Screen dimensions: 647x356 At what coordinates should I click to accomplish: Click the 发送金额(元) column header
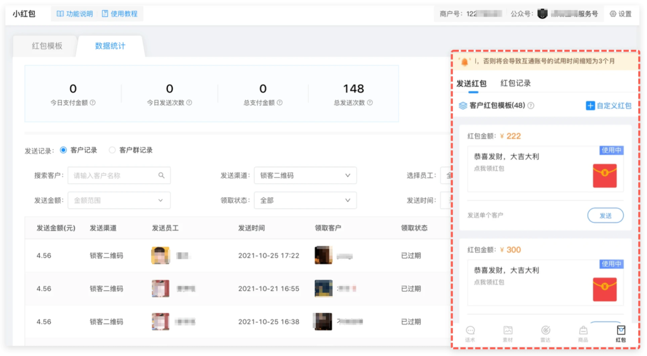56,228
